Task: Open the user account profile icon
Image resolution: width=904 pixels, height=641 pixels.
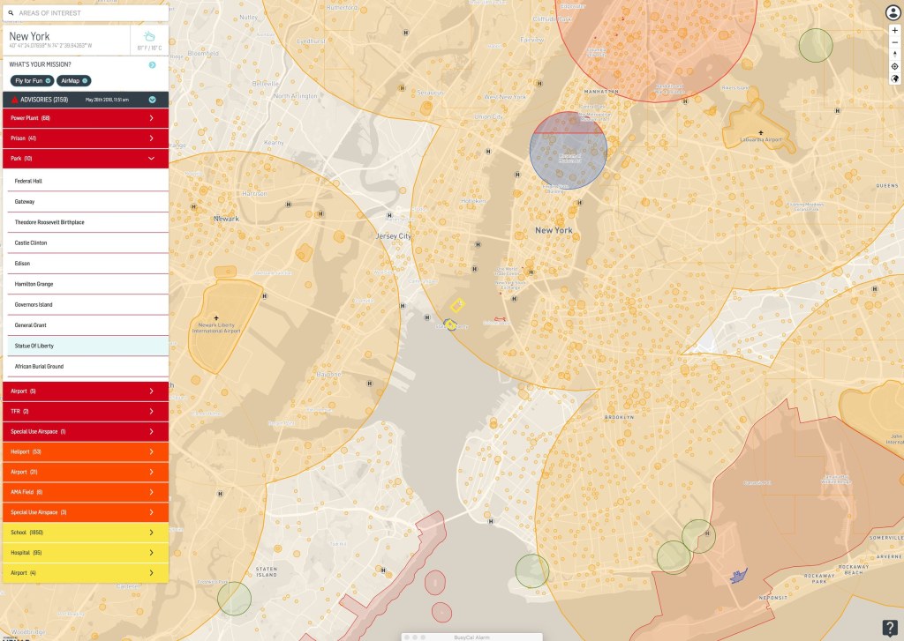Action: pos(893,12)
